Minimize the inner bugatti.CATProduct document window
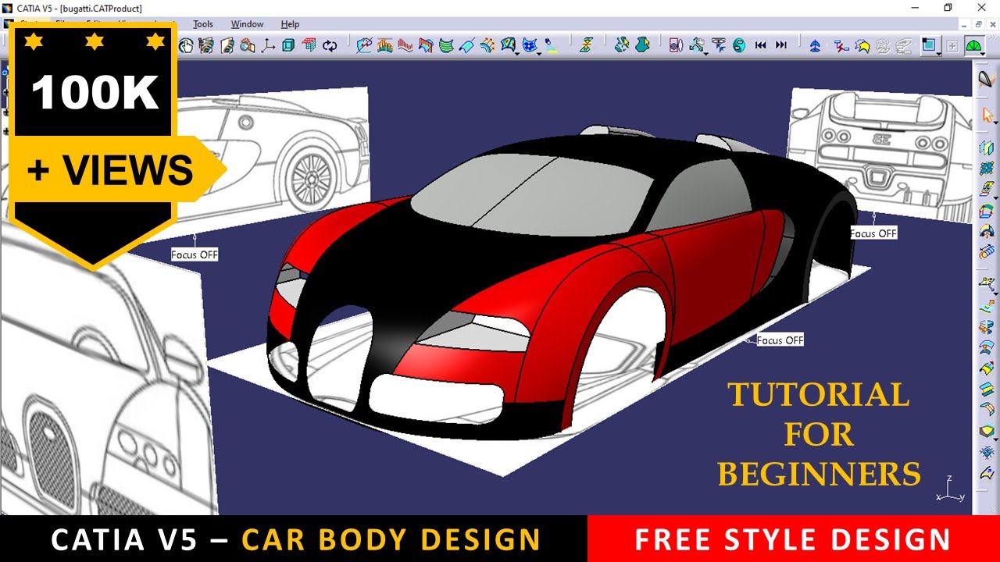This screenshot has height=562, width=1000. 962,24
